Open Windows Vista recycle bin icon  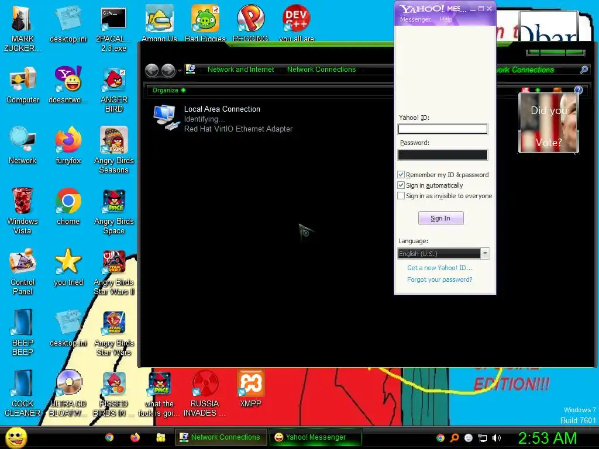pos(22,210)
